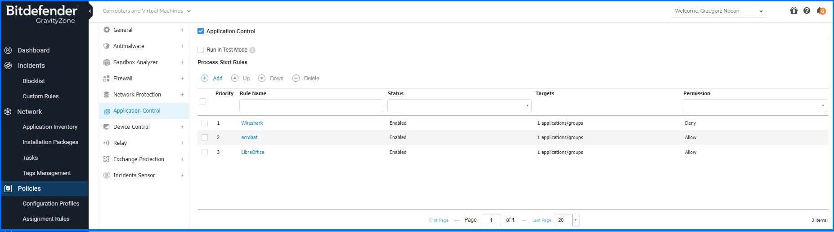
Task: Select the acrobat rule checkbox
Action: pos(205,137)
